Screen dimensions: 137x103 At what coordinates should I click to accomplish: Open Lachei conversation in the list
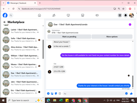pyautogui.click(x=22, y=31)
